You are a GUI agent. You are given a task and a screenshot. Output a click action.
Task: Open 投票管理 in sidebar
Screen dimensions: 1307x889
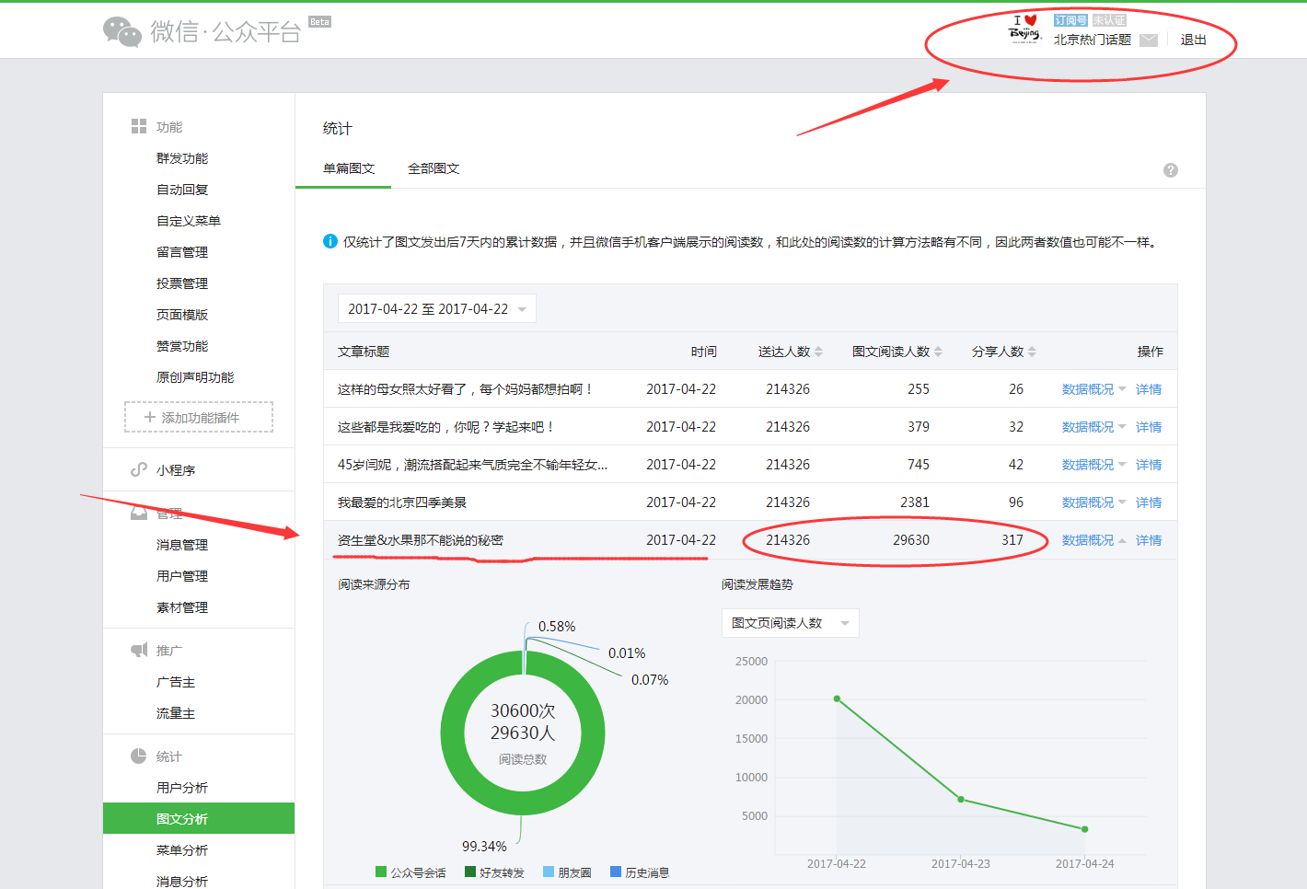click(x=182, y=283)
